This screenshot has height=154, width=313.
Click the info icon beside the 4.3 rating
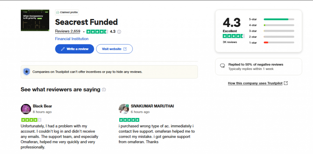[119, 32]
